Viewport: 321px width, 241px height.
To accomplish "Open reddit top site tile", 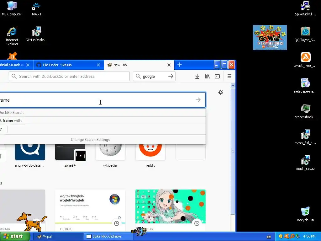I will [150, 156].
